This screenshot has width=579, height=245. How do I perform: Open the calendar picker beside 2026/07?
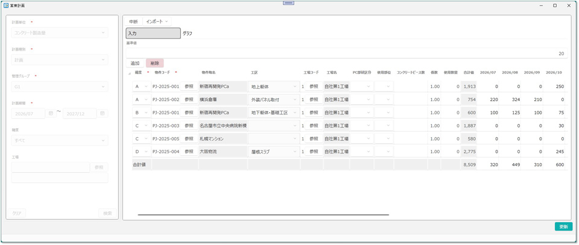51,114
